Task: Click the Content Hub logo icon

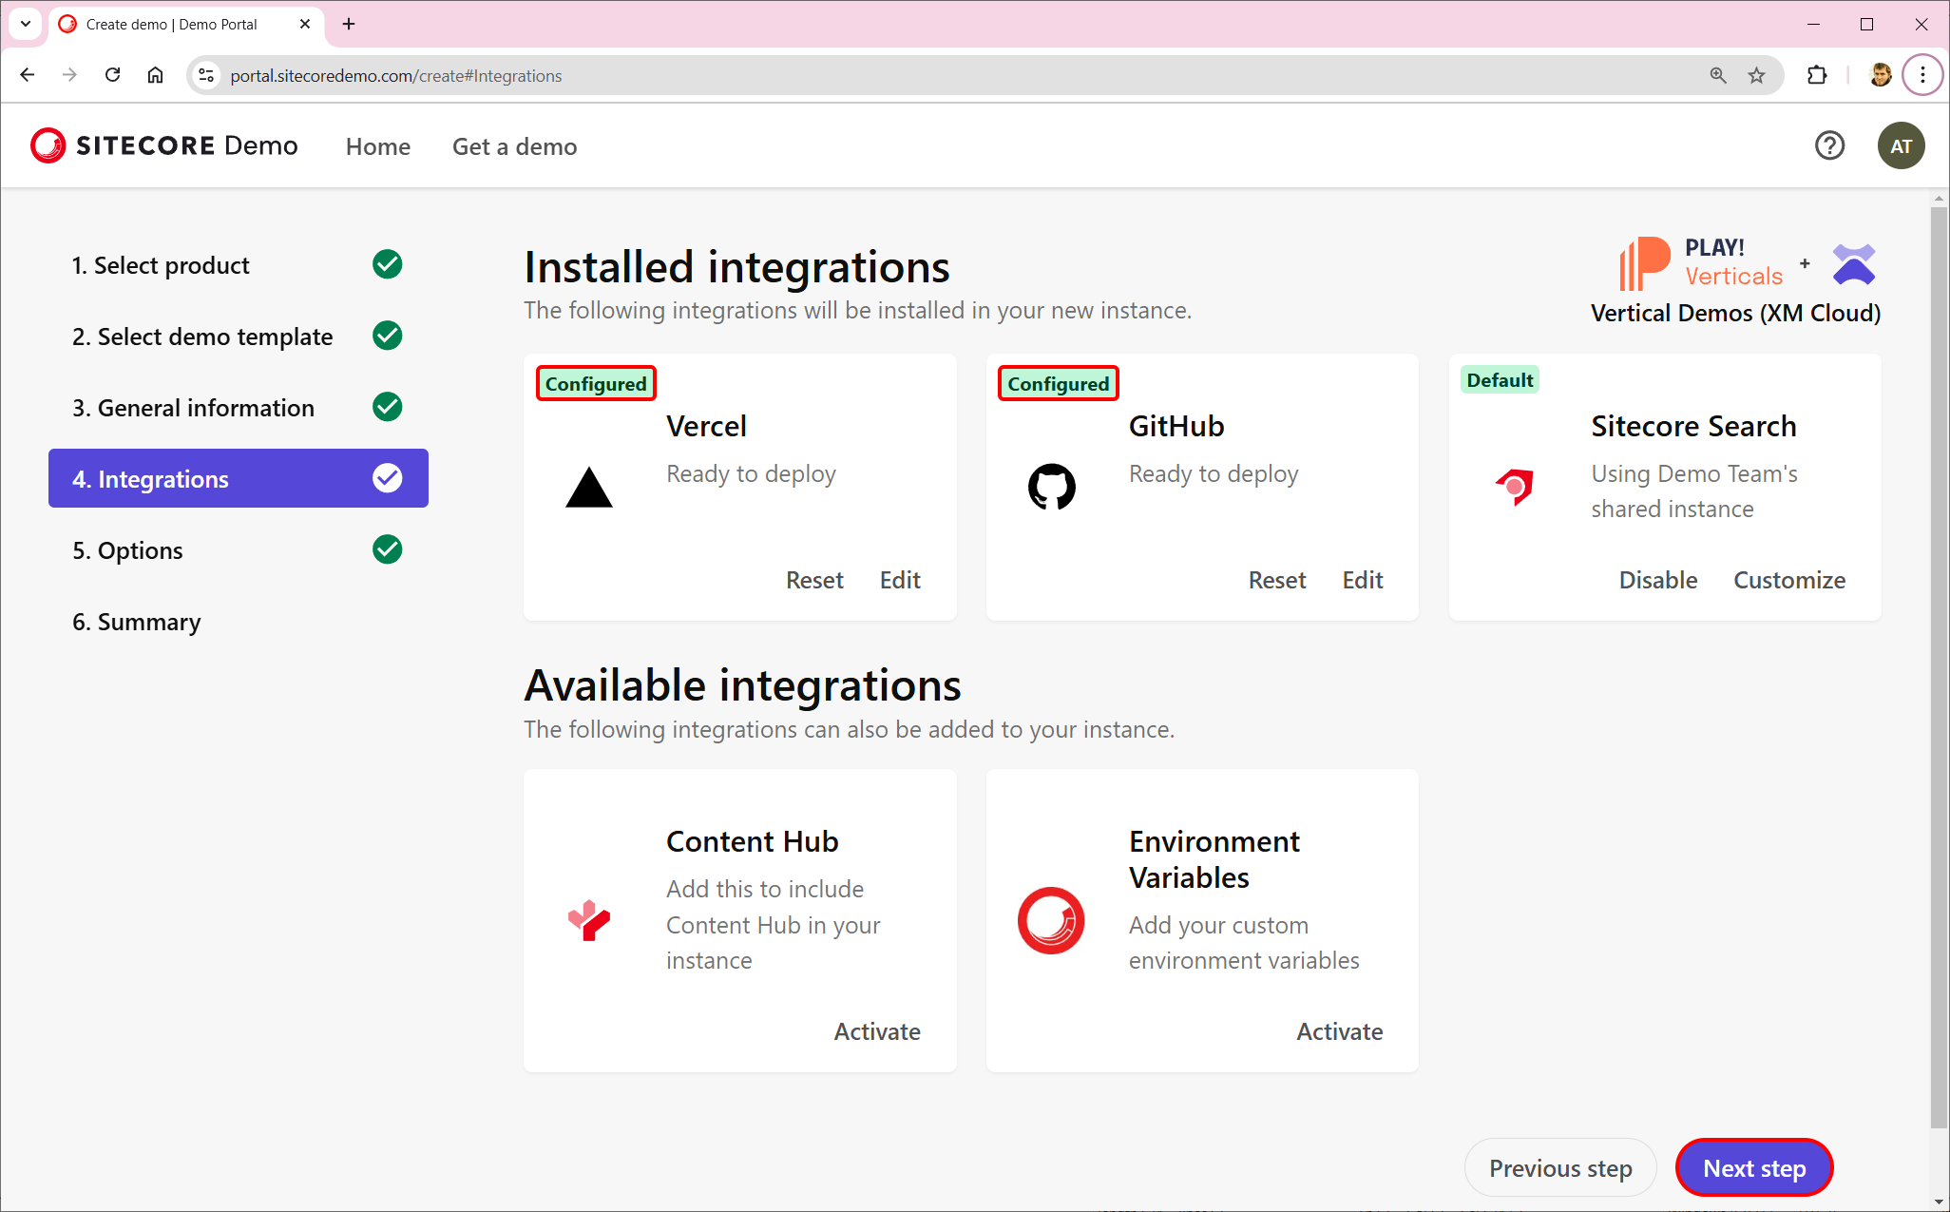Action: click(588, 920)
